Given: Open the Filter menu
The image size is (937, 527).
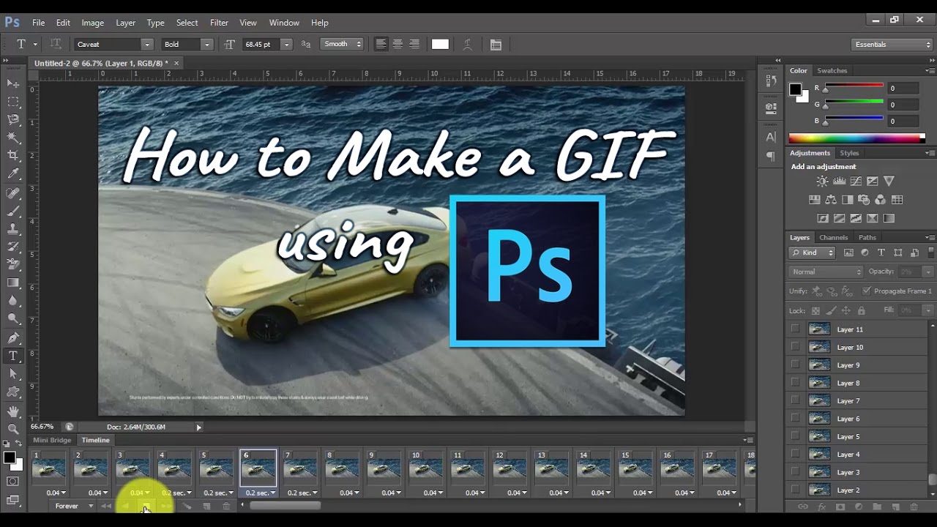Looking at the screenshot, I should pyautogui.click(x=219, y=23).
